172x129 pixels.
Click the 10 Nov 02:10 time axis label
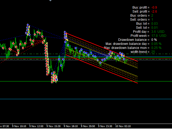coord(123,126)
